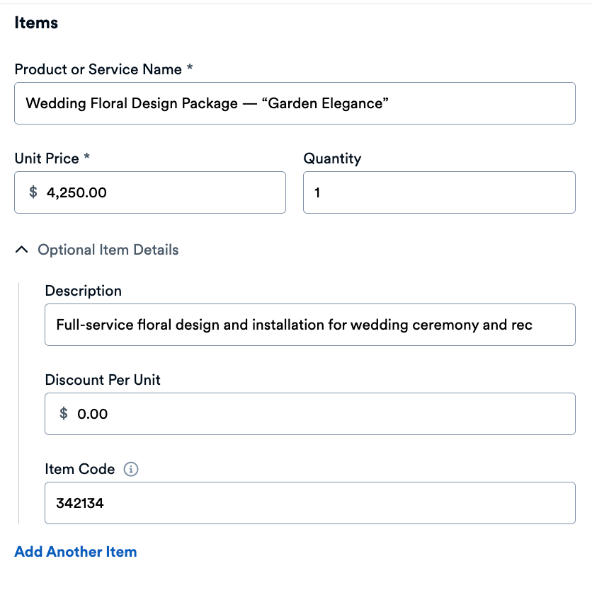Collapse section using the upward chevron arrow
This screenshot has height=590, width=592.
[x=22, y=250]
